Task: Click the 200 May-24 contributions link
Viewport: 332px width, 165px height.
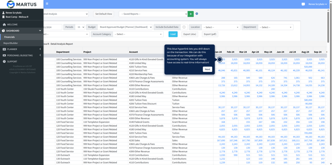Action: click(273, 89)
